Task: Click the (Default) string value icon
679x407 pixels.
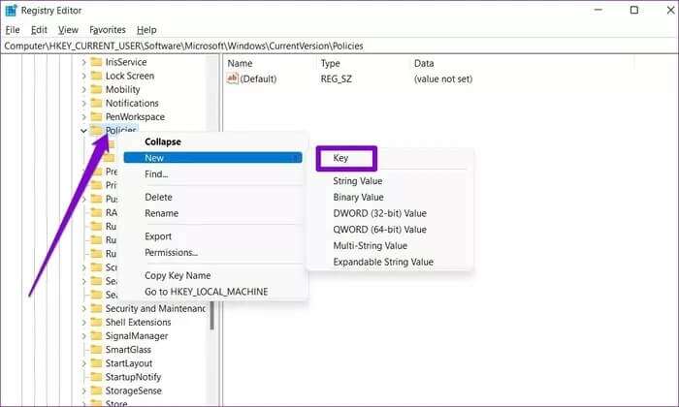Action: (x=233, y=77)
